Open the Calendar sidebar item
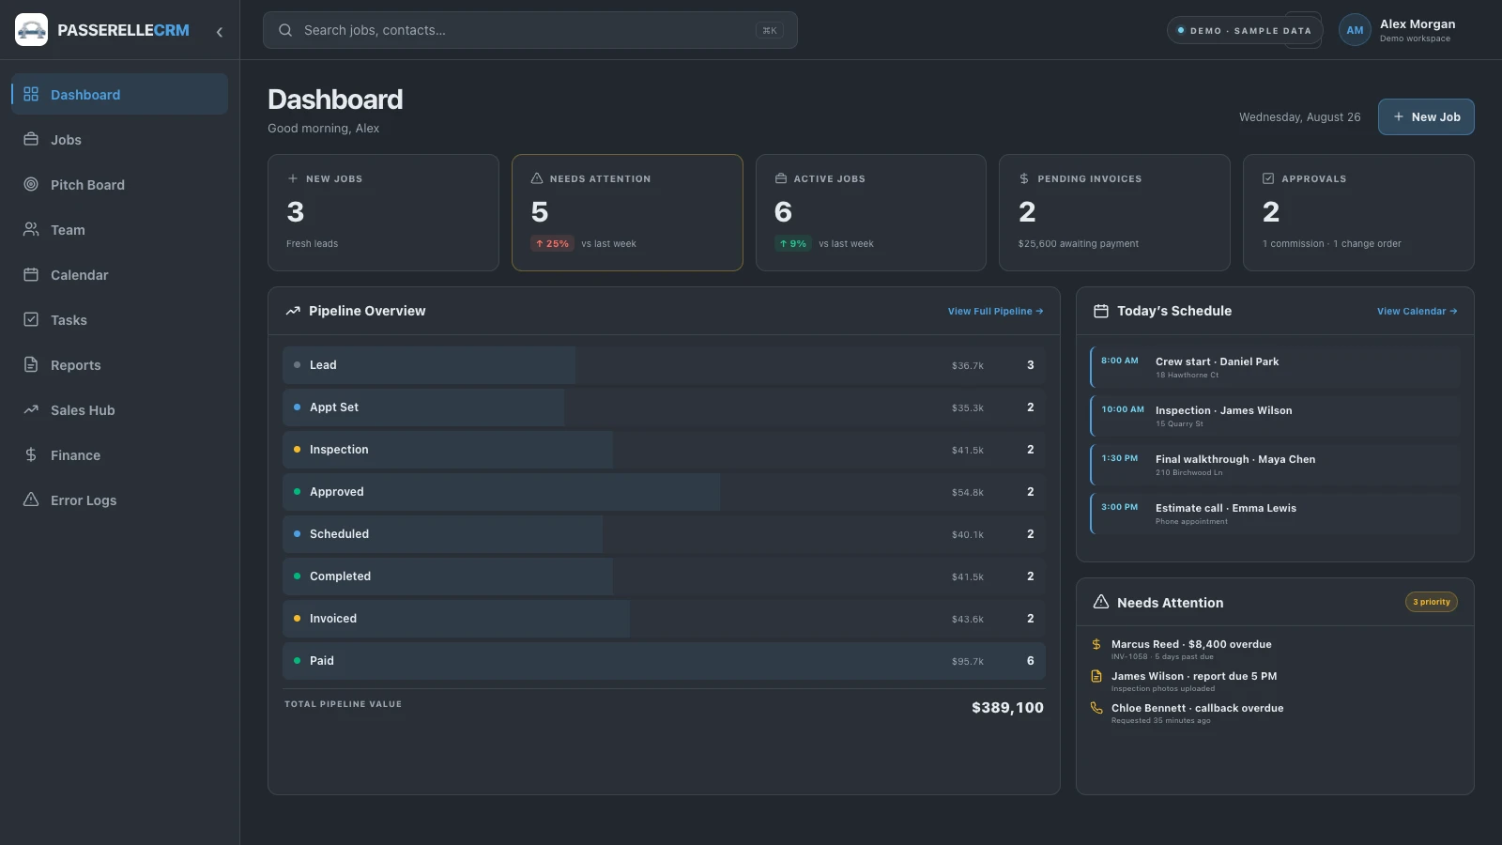1502x845 pixels. pyautogui.click(x=119, y=274)
